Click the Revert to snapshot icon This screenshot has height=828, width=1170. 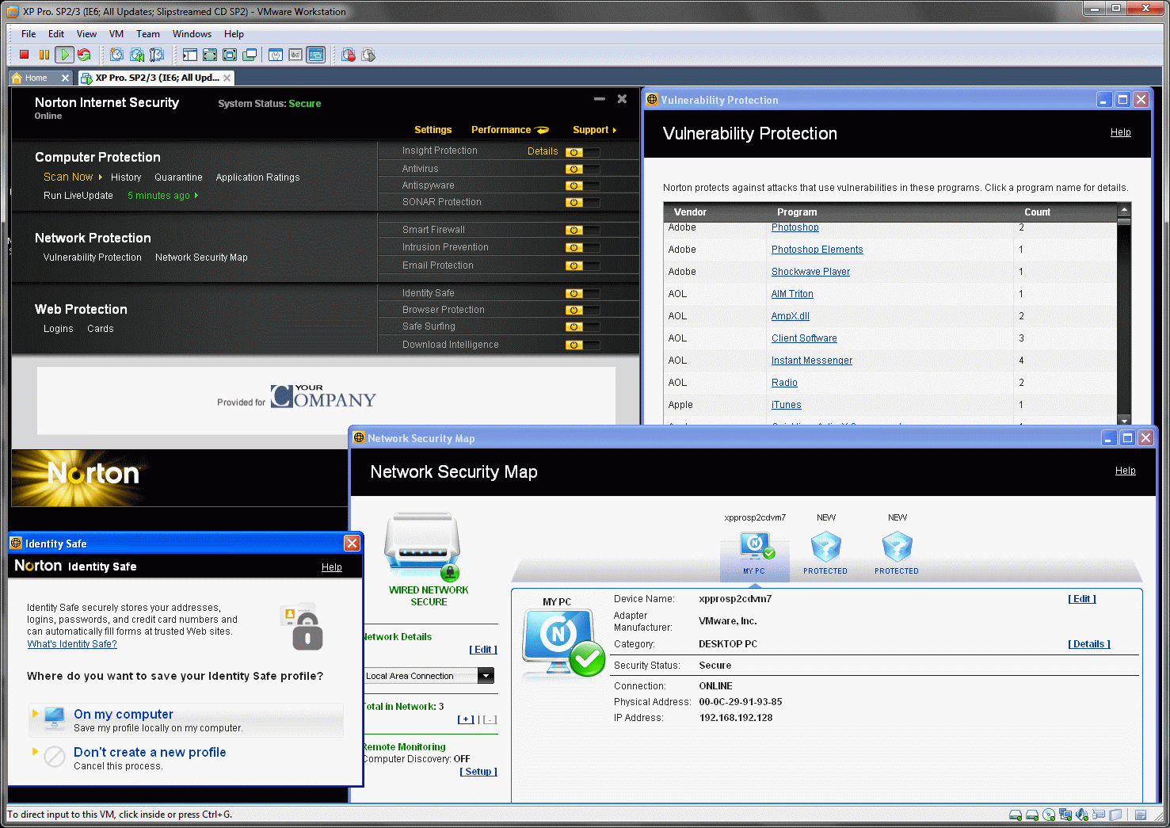point(137,55)
